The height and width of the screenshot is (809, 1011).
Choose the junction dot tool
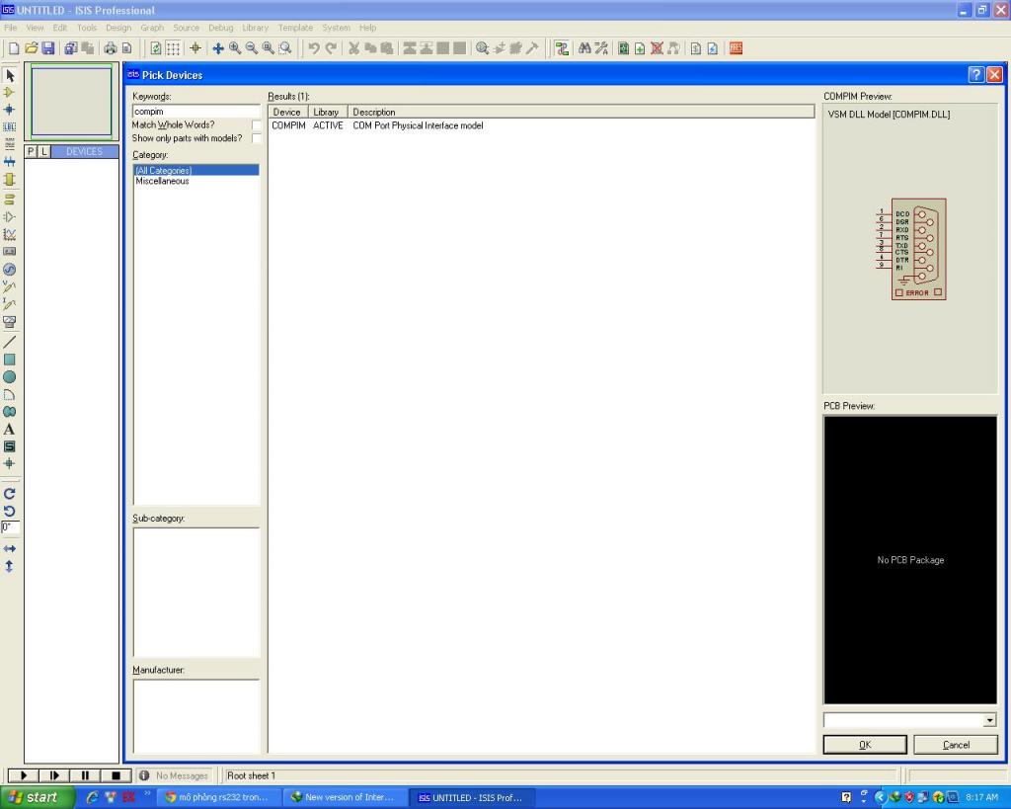click(x=10, y=110)
